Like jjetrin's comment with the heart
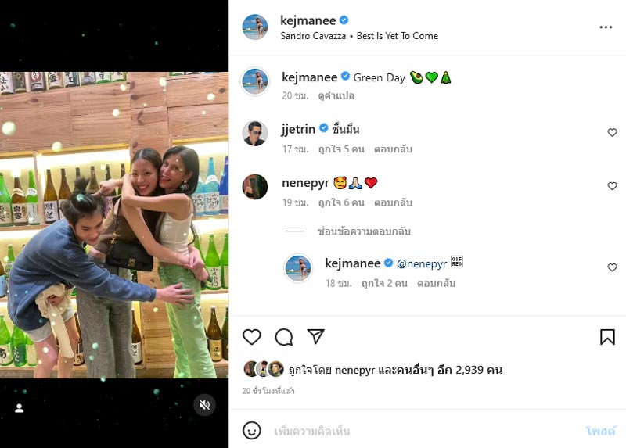 pos(613,133)
